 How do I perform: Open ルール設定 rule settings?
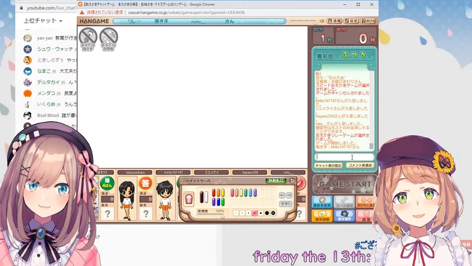point(344,202)
